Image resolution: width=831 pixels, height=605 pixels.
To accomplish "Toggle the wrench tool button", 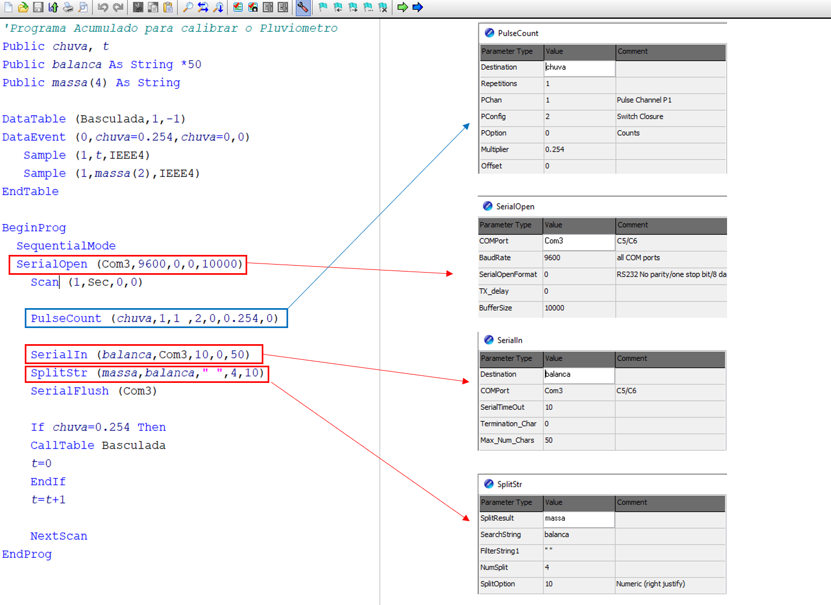I will pyautogui.click(x=303, y=7).
